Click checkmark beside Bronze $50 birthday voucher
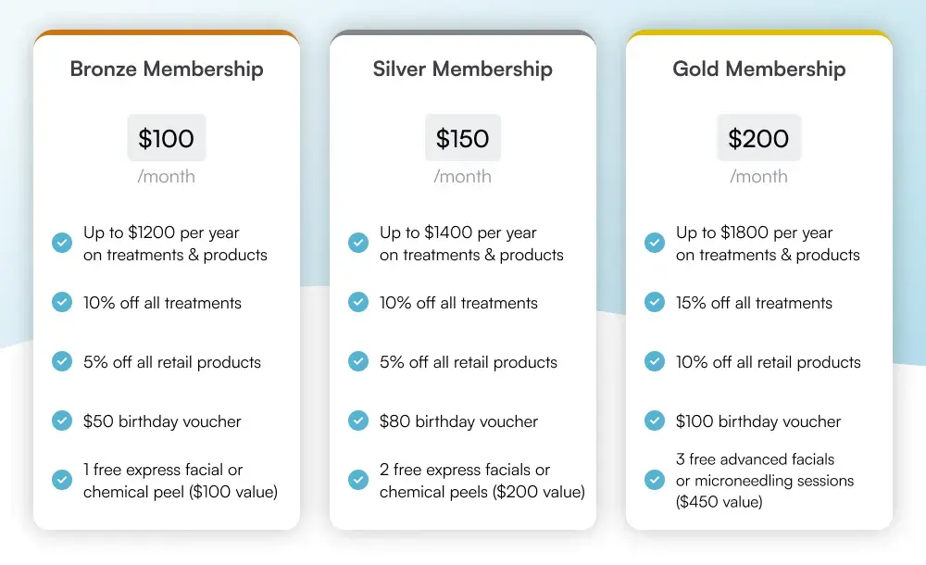The image size is (926, 565). 62,421
